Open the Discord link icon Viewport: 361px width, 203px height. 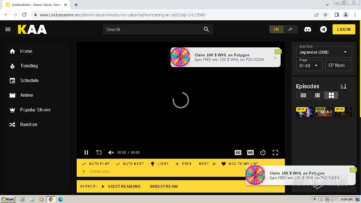pos(308,29)
